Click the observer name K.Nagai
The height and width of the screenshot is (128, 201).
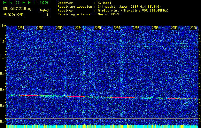click(x=104, y=3)
